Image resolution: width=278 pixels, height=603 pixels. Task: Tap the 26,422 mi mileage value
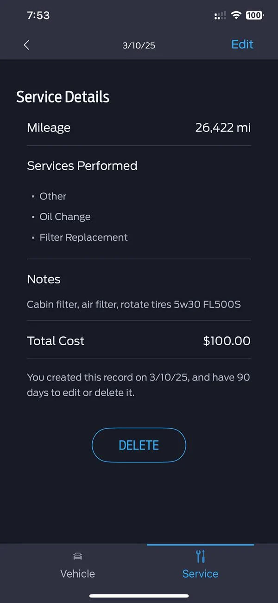coord(223,128)
